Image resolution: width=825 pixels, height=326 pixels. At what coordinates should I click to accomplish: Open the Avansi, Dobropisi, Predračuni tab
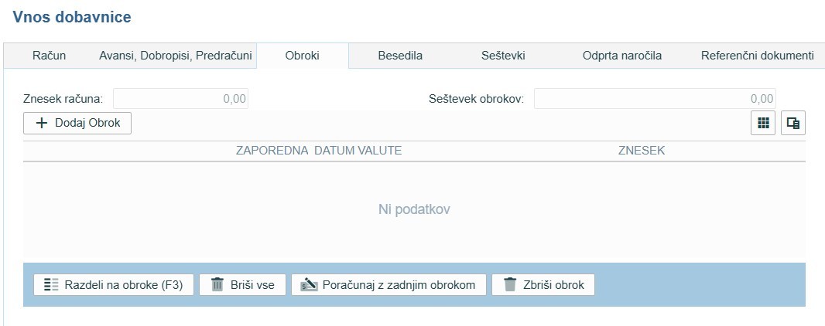point(176,56)
